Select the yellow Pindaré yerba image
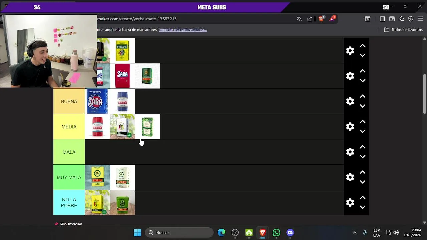 coord(122,51)
